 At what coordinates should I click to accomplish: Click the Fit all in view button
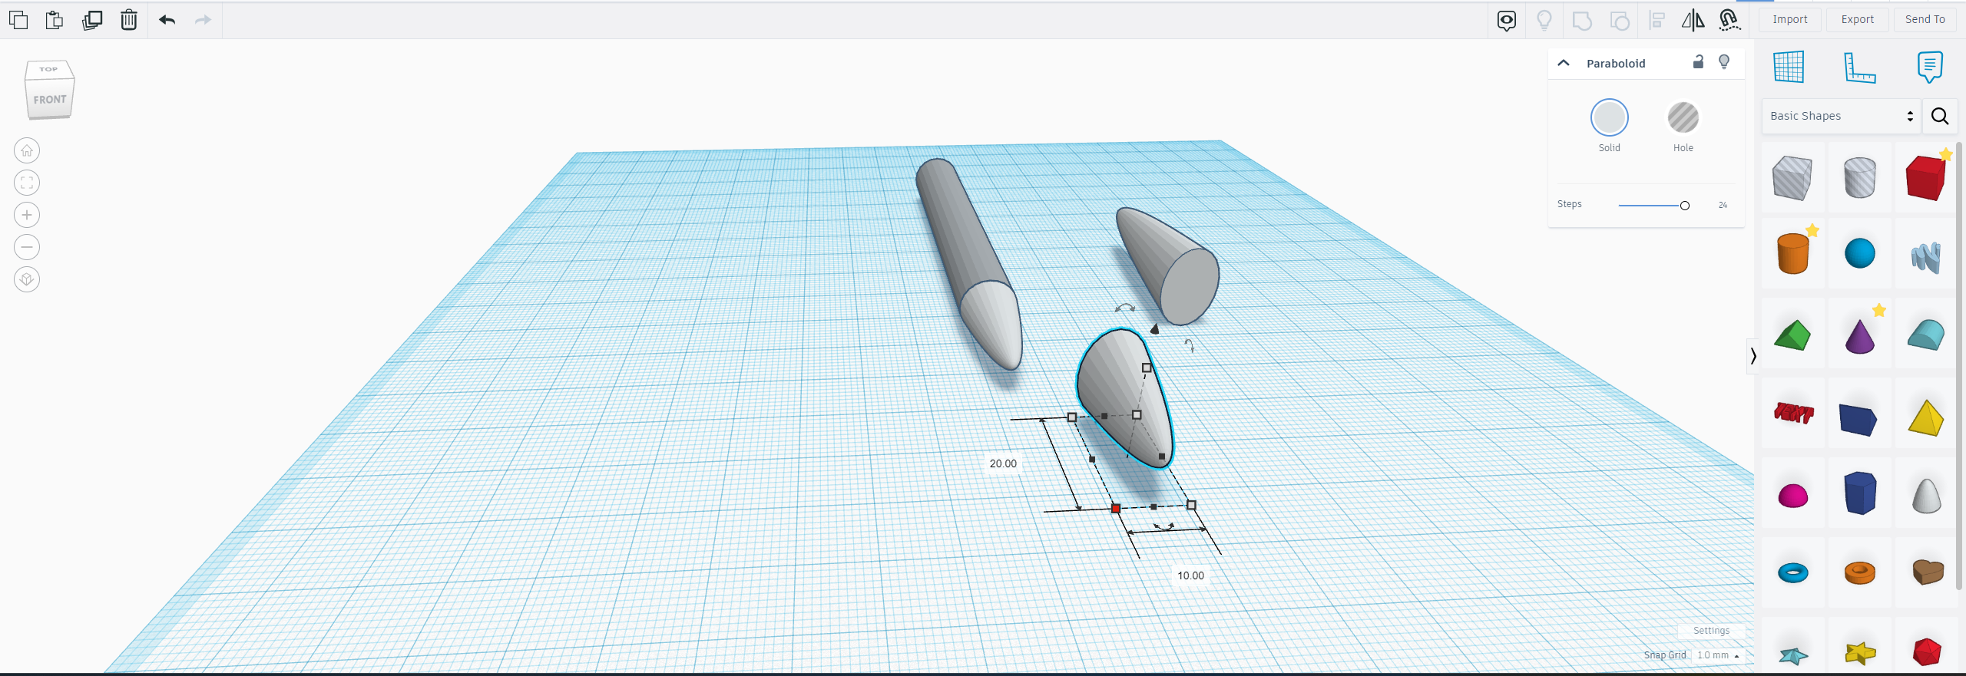point(27,183)
